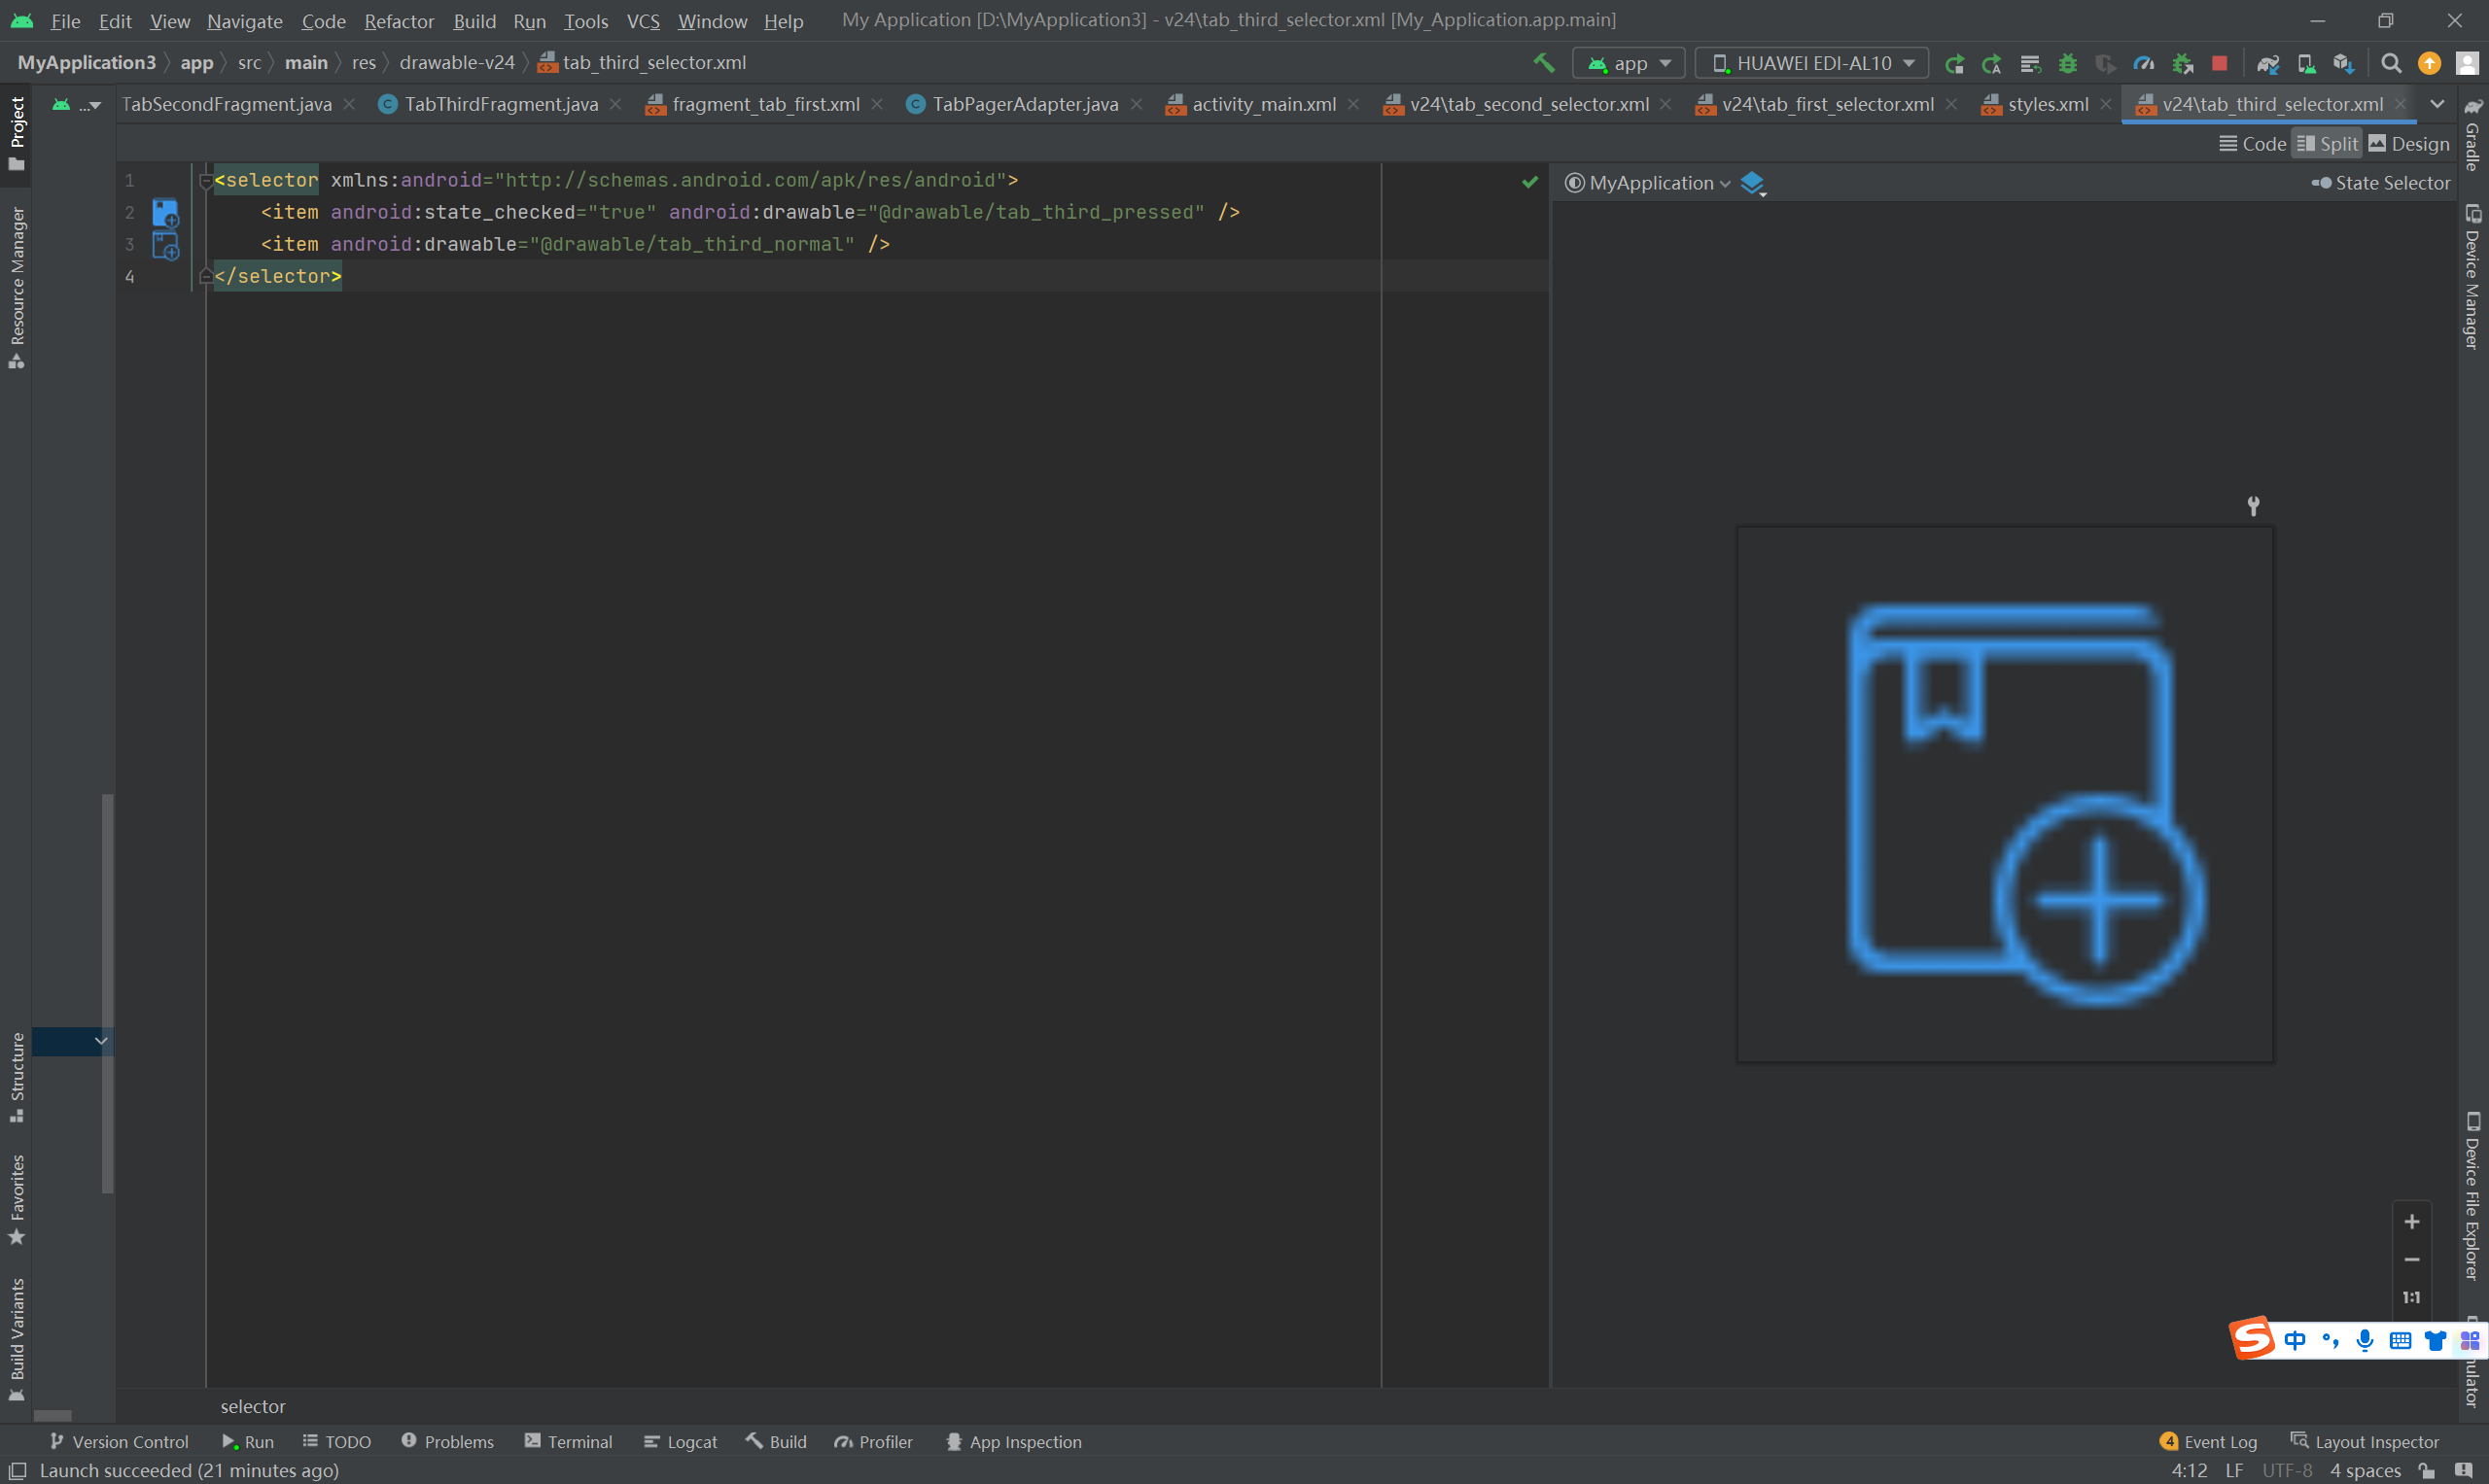Stop the running app

pyautogui.click(x=2219, y=63)
